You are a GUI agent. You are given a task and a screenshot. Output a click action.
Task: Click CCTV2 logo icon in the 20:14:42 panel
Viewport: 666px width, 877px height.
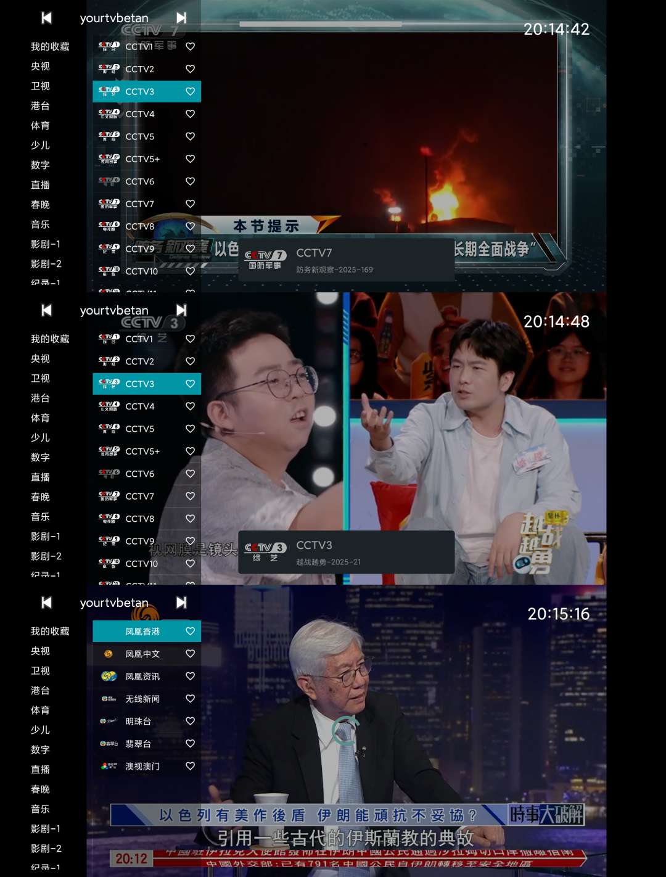[109, 69]
